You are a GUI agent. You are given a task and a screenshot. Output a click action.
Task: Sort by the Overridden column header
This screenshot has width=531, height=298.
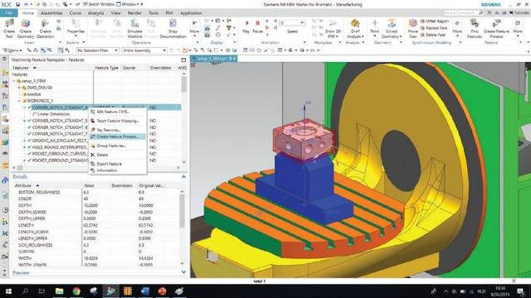click(x=161, y=68)
